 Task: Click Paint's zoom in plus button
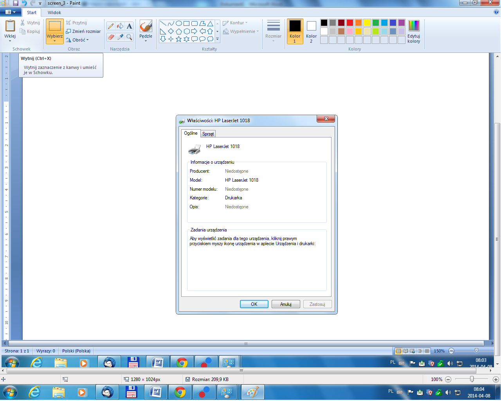496,379
